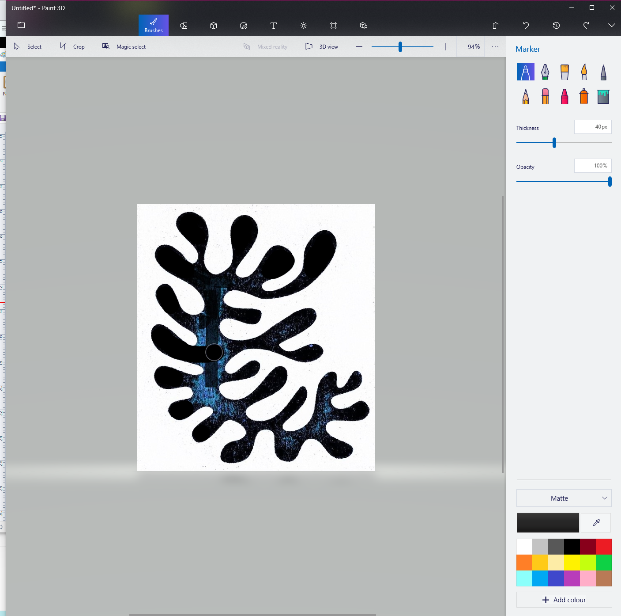Select the Fill bucket tool
Image resolution: width=621 pixels, height=616 pixels.
click(603, 96)
